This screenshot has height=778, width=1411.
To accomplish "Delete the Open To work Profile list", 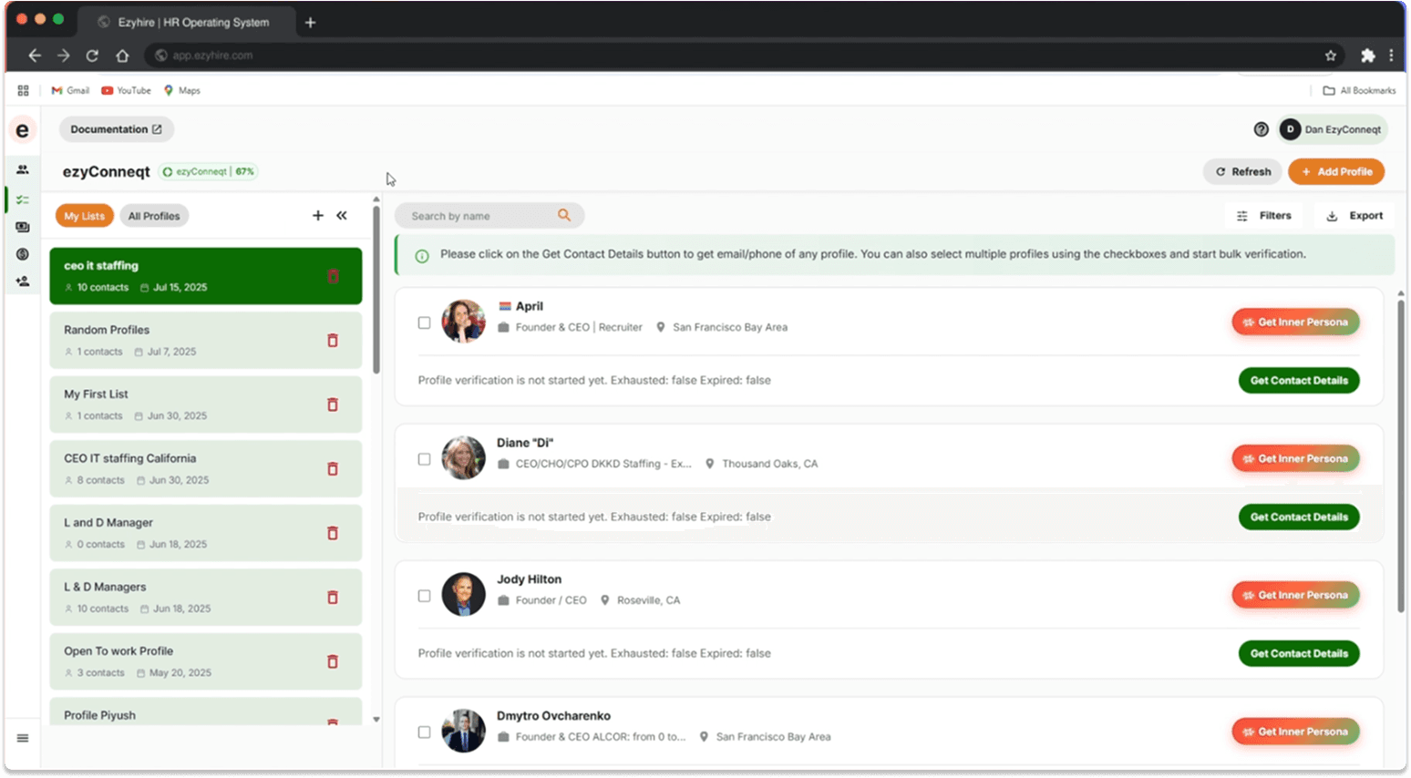I will pyautogui.click(x=333, y=661).
